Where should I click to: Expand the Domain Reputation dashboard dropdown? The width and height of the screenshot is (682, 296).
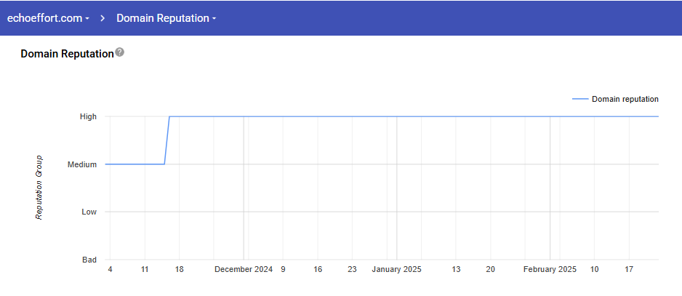(166, 17)
